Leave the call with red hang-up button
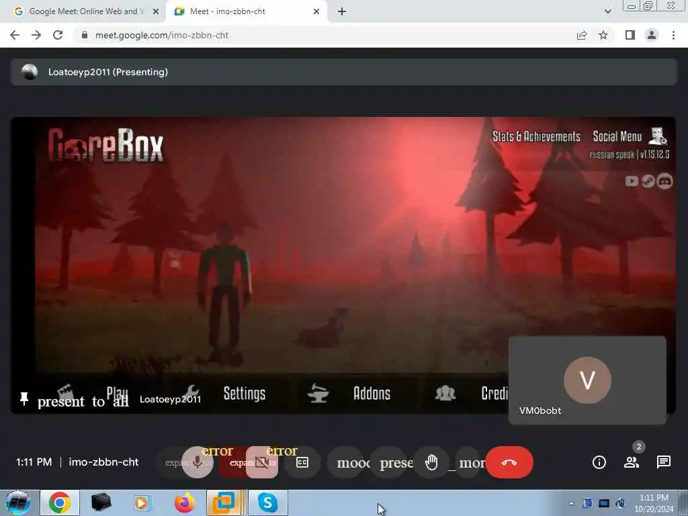 (x=509, y=462)
